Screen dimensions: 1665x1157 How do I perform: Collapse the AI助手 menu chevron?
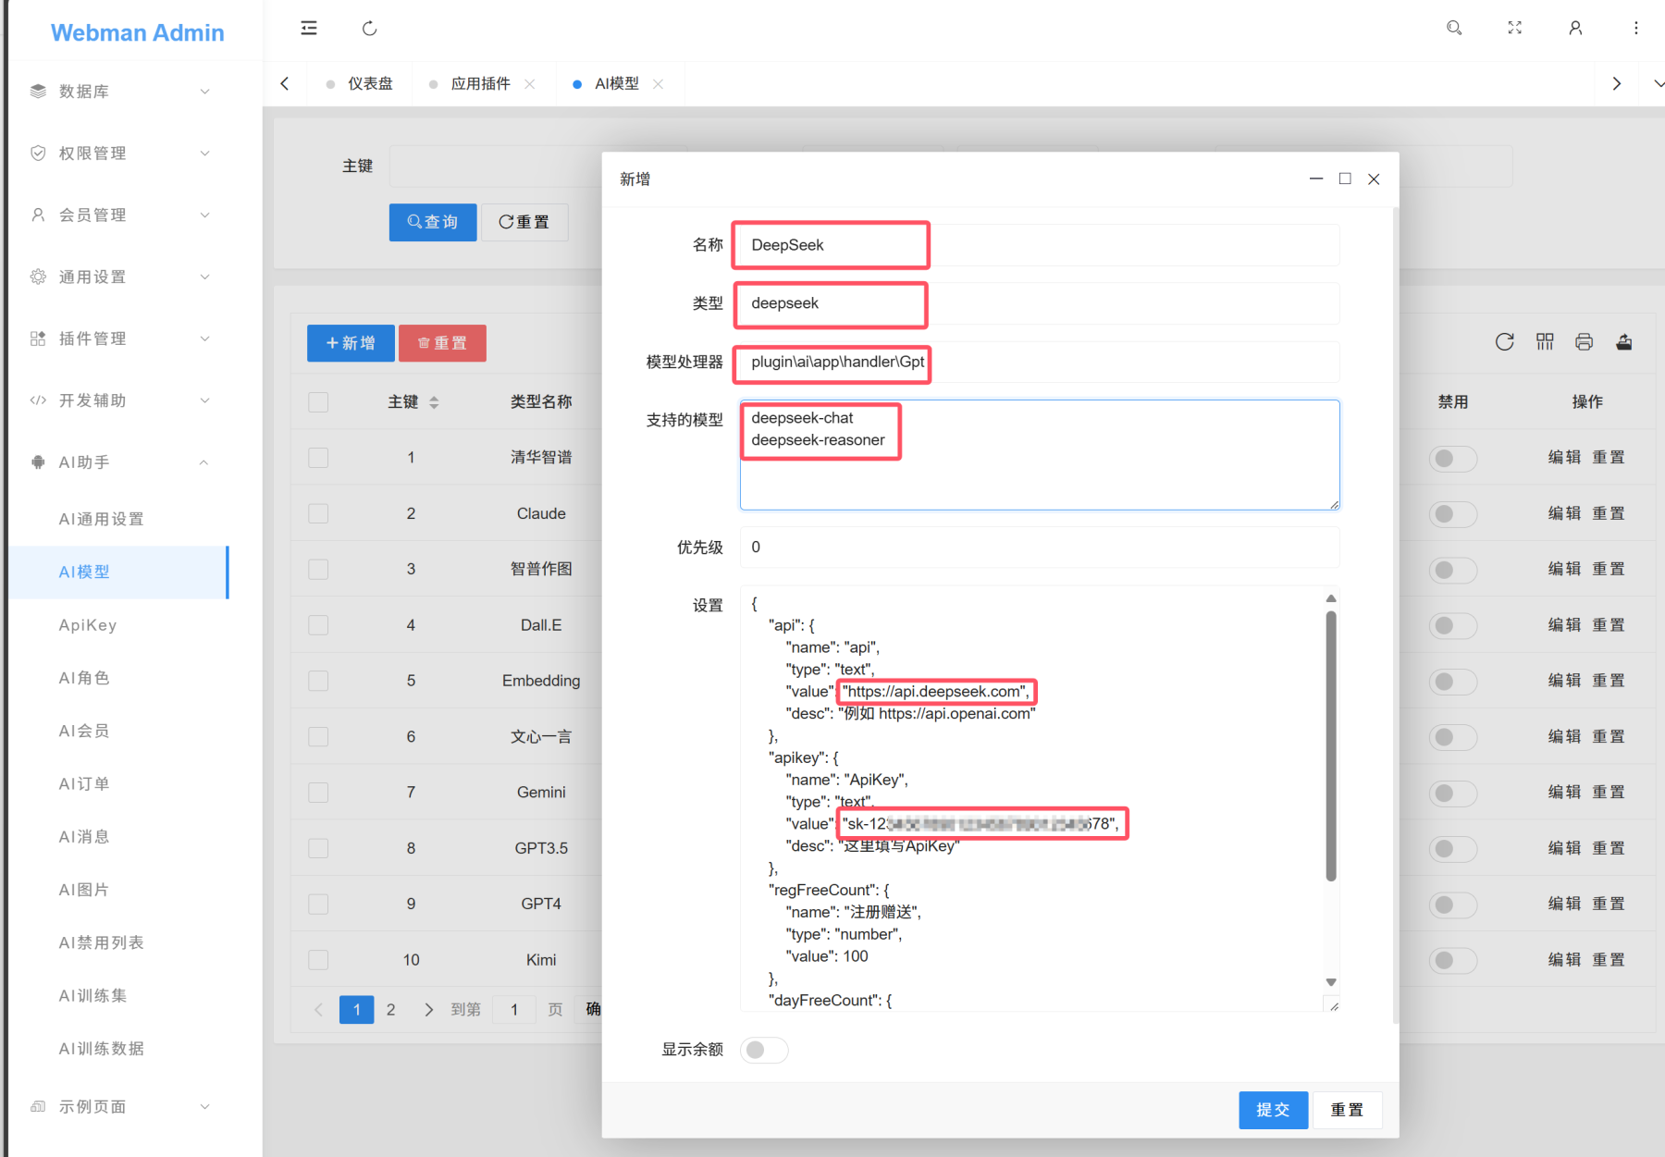pyautogui.click(x=203, y=462)
